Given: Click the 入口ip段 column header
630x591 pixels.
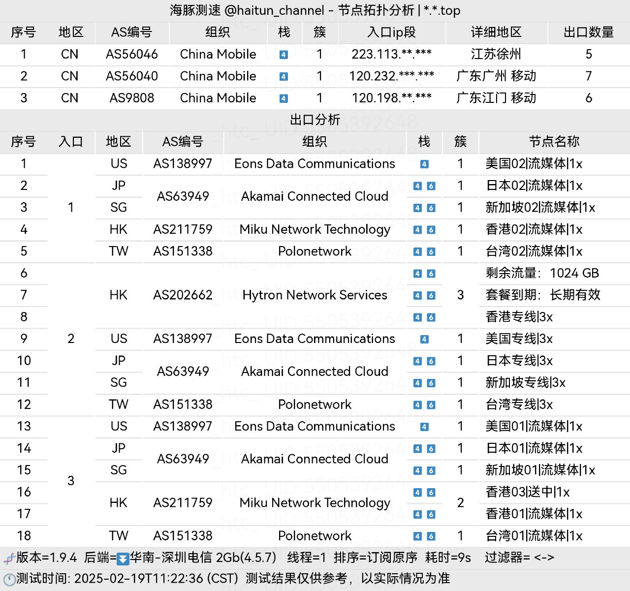Looking at the screenshot, I should pos(392,32).
